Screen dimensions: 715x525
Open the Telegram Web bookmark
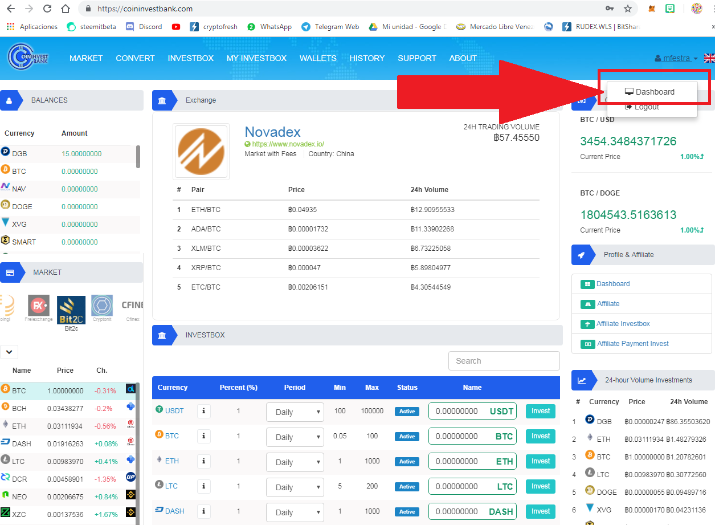click(x=330, y=27)
